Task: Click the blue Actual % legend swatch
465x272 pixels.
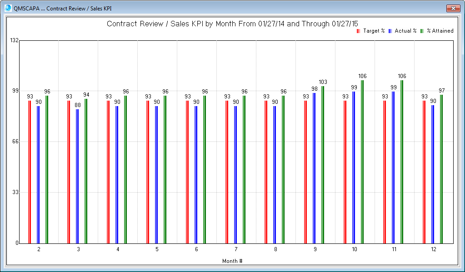Action: 390,31
